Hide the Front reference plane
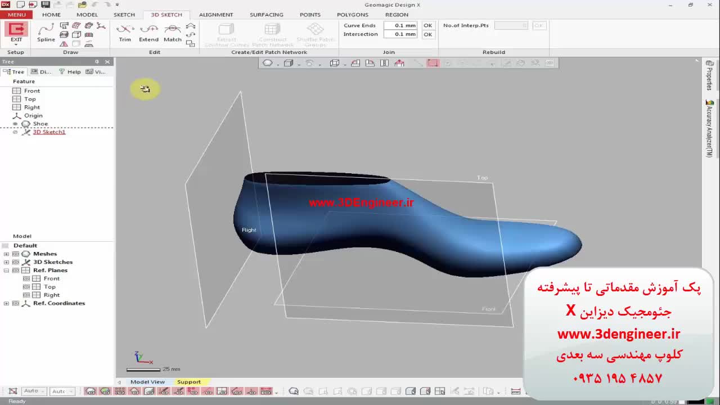 click(x=26, y=278)
